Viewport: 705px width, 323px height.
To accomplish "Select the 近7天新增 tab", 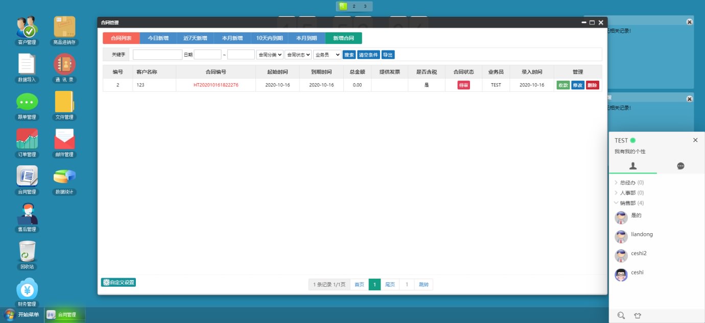I will click(x=195, y=38).
